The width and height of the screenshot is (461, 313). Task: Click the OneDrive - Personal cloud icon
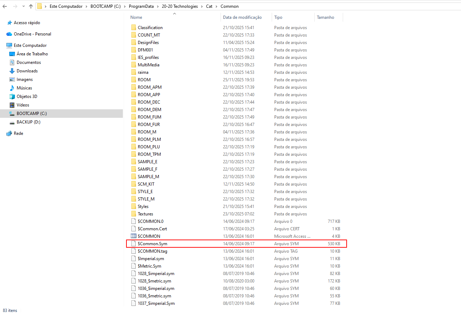[9, 34]
